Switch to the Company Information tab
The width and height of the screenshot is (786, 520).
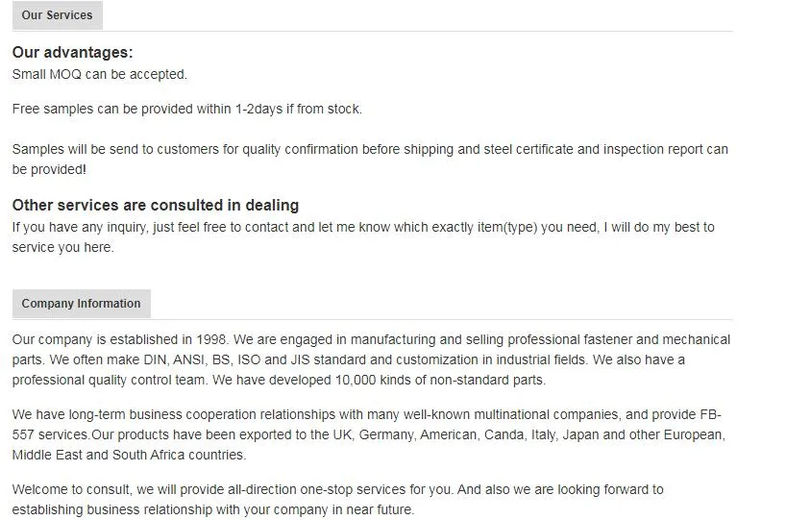click(81, 304)
